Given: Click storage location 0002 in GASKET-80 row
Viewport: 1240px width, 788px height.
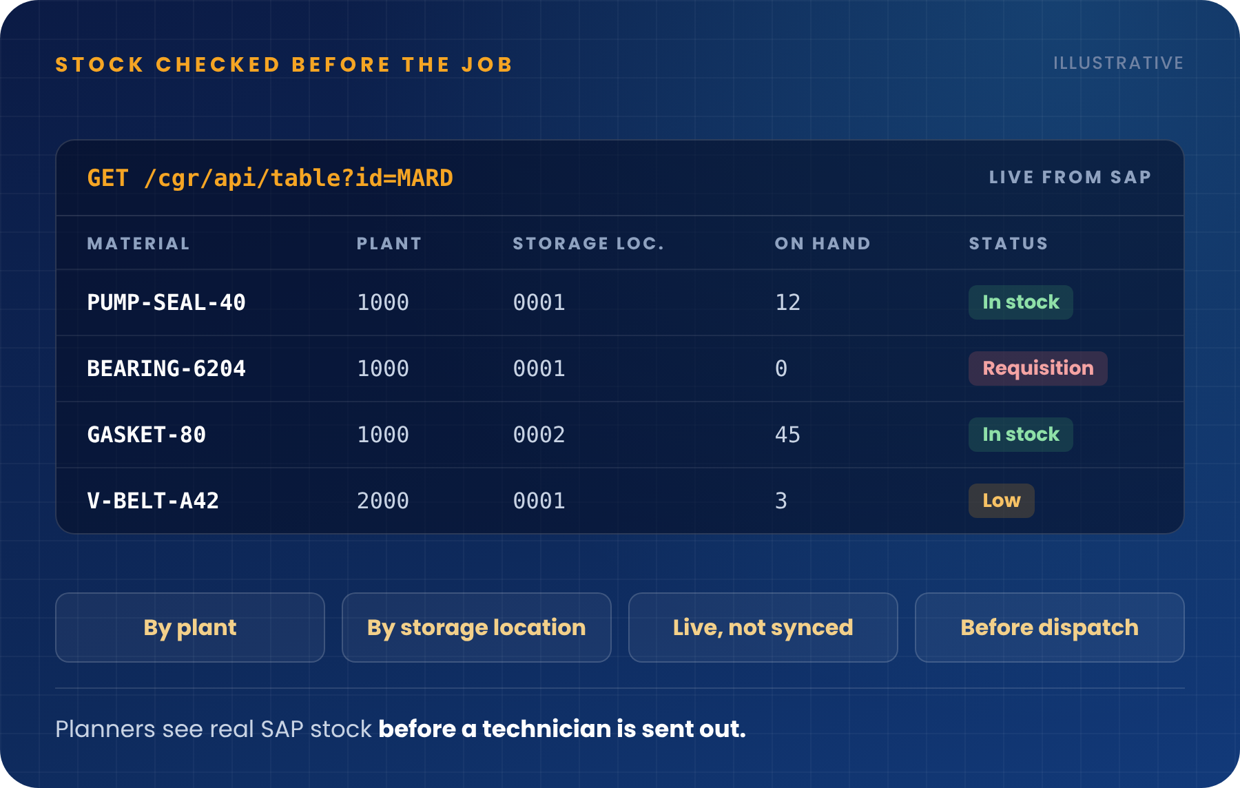Looking at the screenshot, I should [539, 435].
